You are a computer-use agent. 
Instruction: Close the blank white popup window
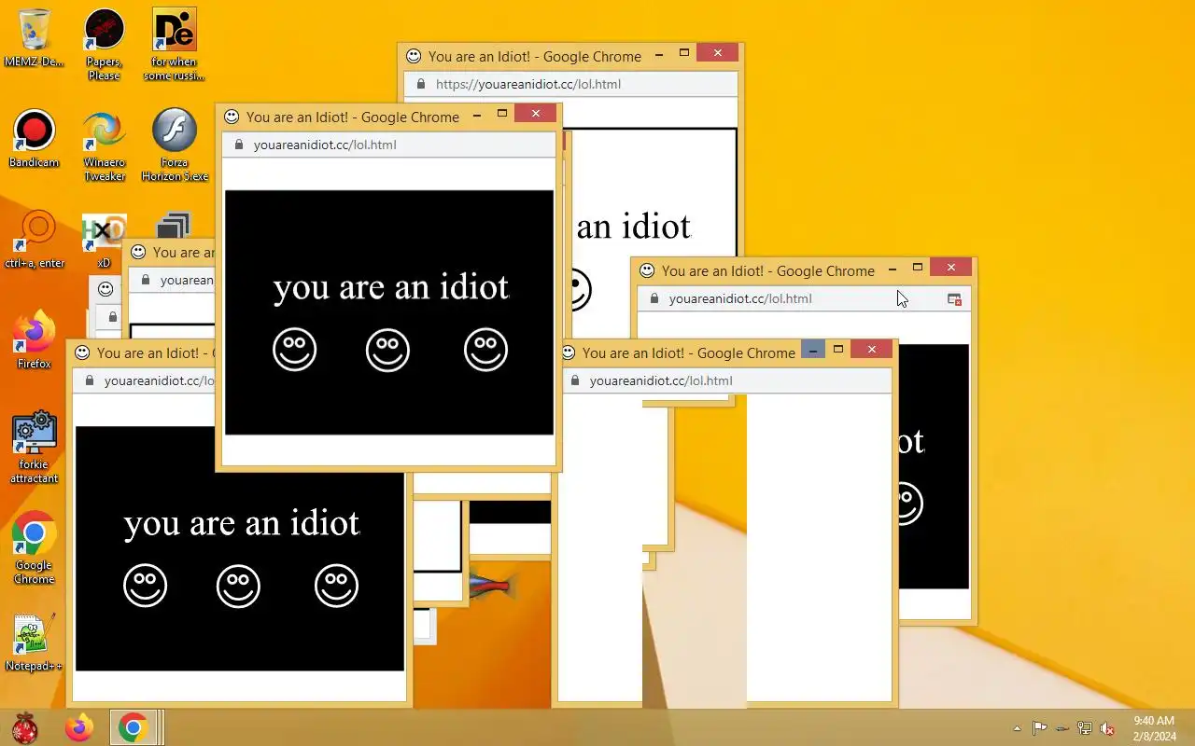871,350
